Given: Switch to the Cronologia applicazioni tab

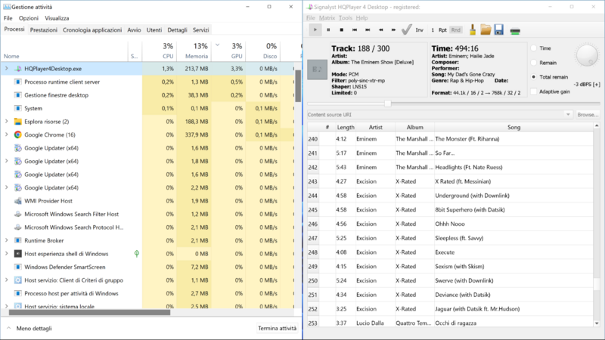Looking at the screenshot, I should (x=92, y=29).
